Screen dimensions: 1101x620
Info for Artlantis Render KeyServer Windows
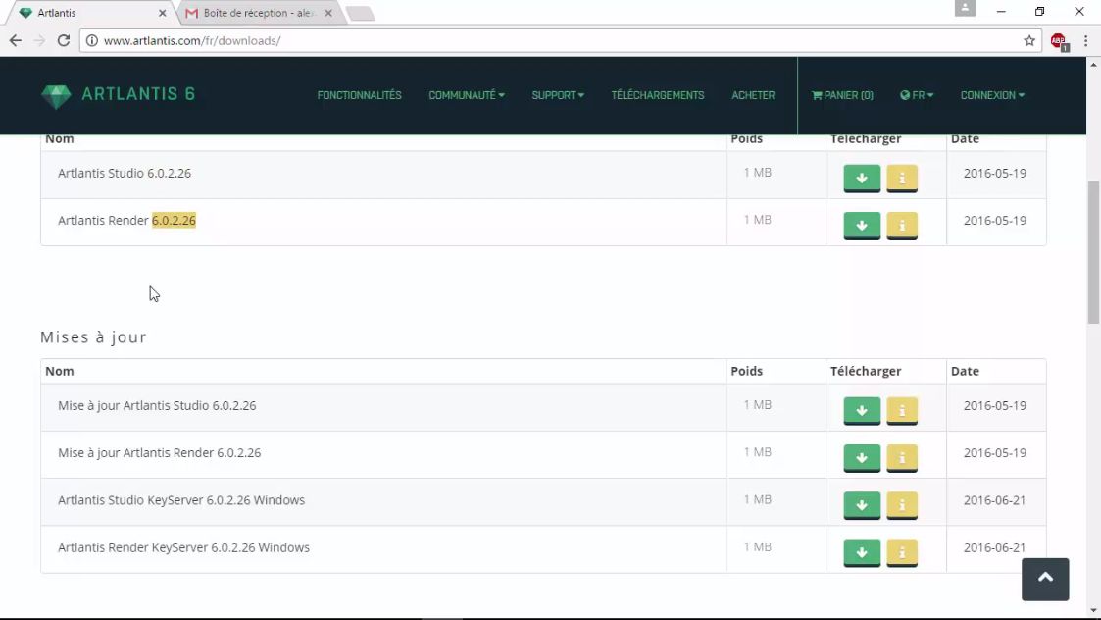902,551
